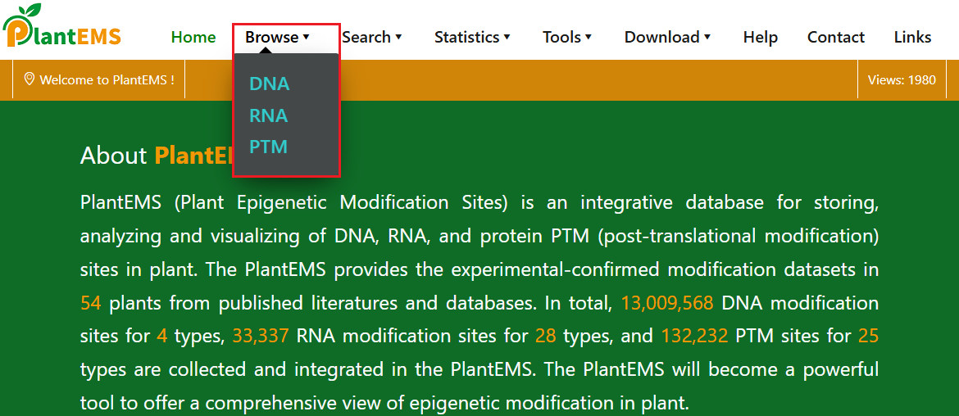Screen dimensions: 959x416
Task: Expand the Search dropdown
Action: point(372,38)
